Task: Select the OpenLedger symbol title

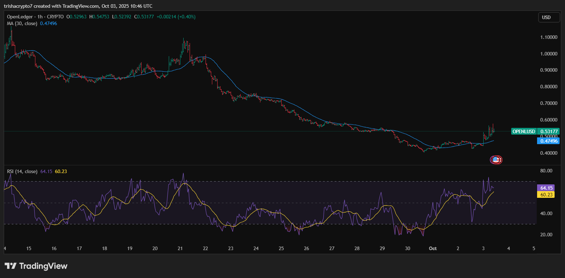Action: 20,17
